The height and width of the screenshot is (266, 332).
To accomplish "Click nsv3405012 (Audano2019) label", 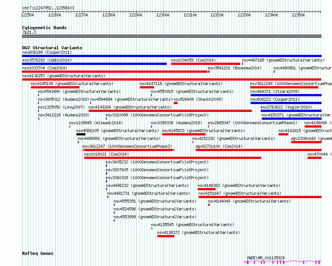I will (x=63, y=99).
